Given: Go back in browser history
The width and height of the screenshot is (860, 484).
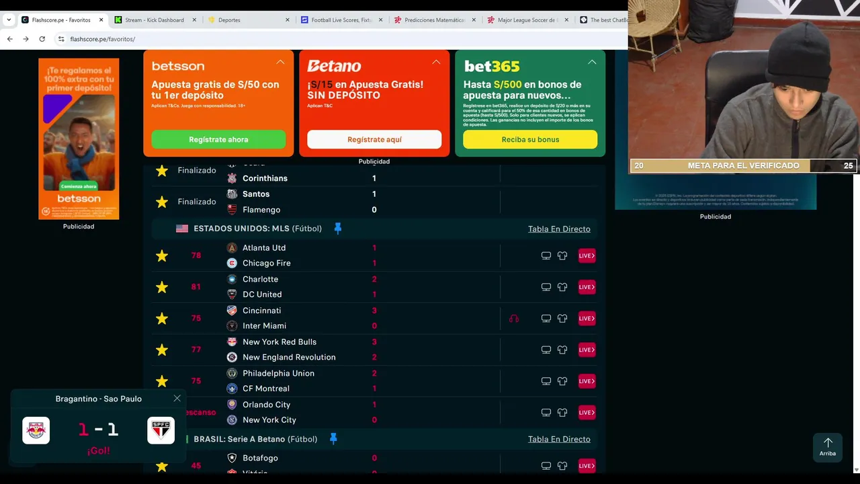Looking at the screenshot, I should (9, 39).
